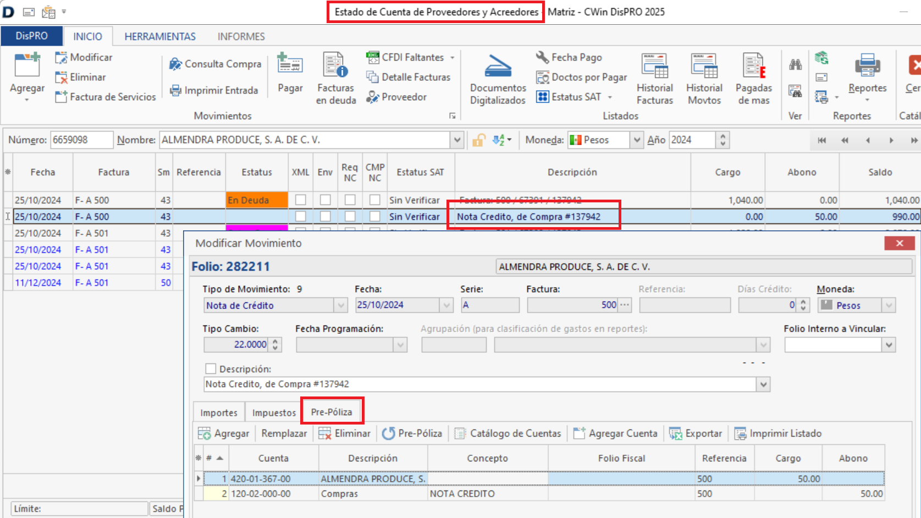Click the Año year stepper
Image resolution: width=921 pixels, height=518 pixels.
coord(723,140)
